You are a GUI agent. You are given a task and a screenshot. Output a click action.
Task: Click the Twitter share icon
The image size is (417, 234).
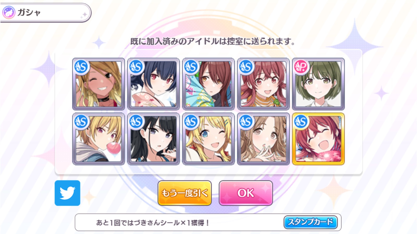(68, 193)
